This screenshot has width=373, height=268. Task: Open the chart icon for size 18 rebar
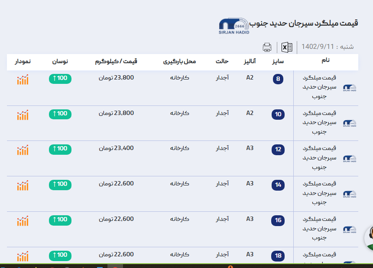pyautogui.click(x=23, y=256)
